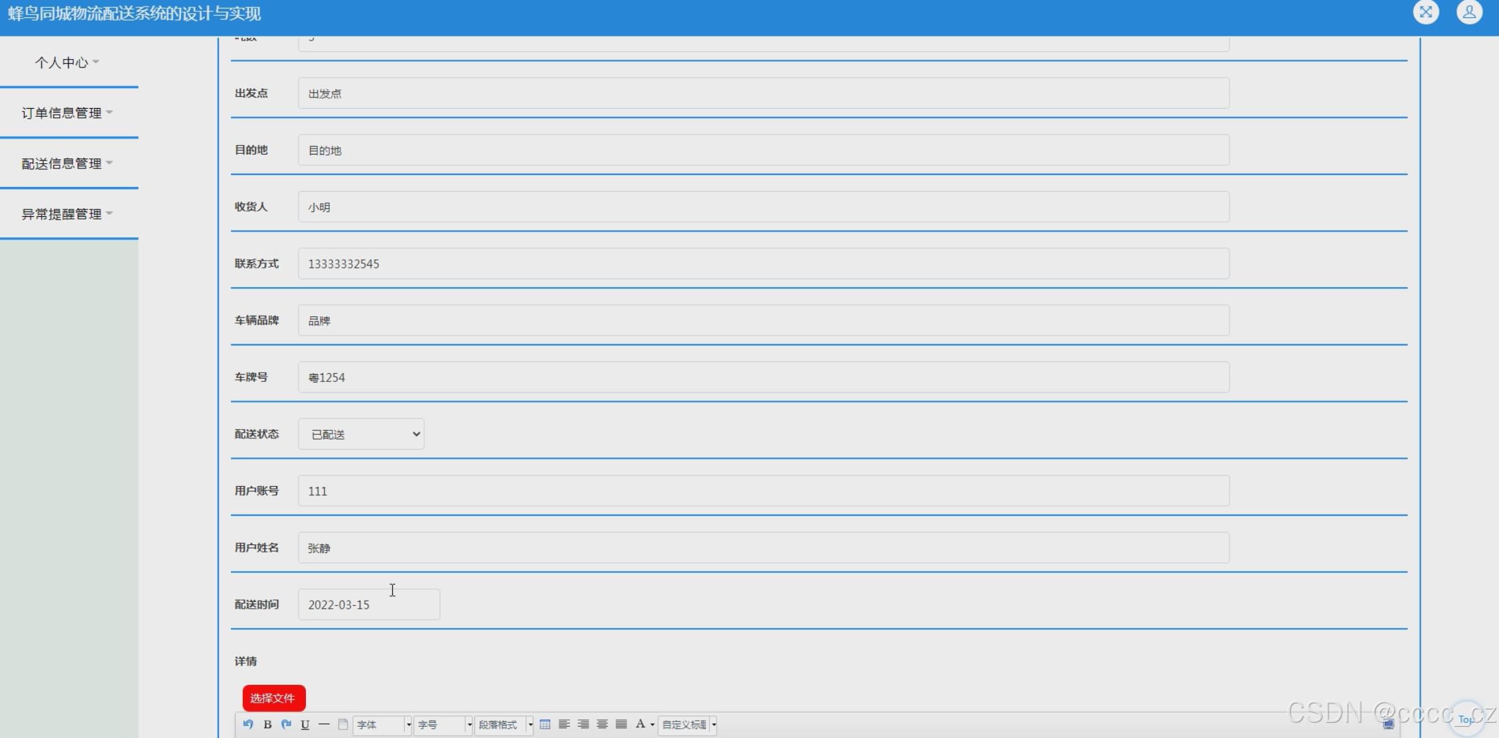This screenshot has height=738, width=1499.
Task: Open the 字号 font size dropdown
Action: click(x=443, y=725)
